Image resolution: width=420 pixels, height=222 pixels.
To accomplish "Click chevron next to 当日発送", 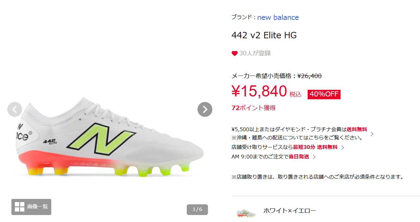I will click(314, 157).
